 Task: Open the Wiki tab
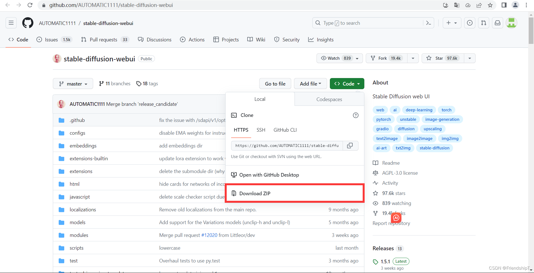pyautogui.click(x=256, y=39)
